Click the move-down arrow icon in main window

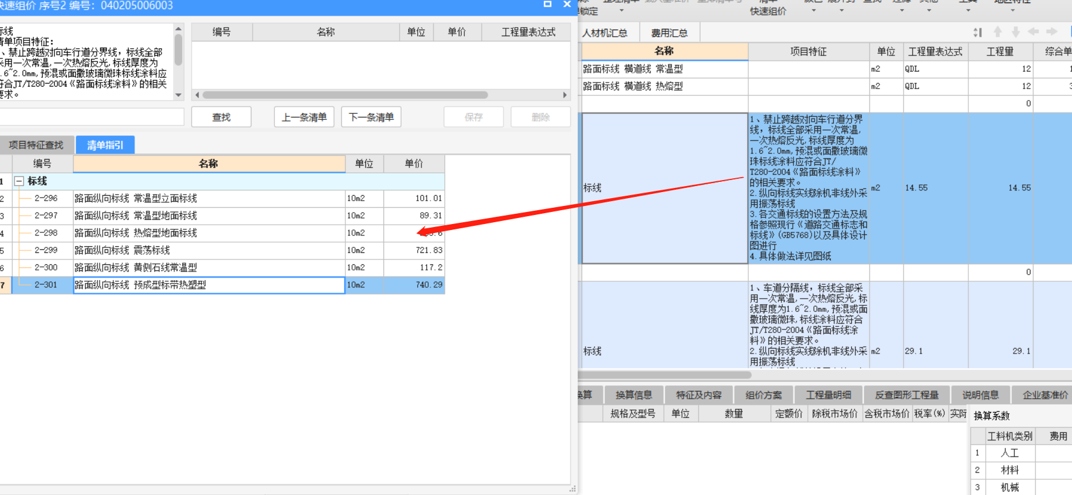tap(1016, 32)
